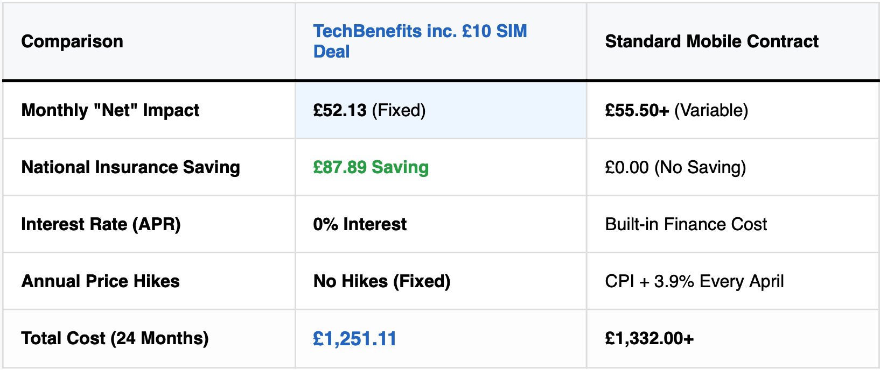Select the Total Cost (24 Months) label
The image size is (880, 370).
(115, 338)
